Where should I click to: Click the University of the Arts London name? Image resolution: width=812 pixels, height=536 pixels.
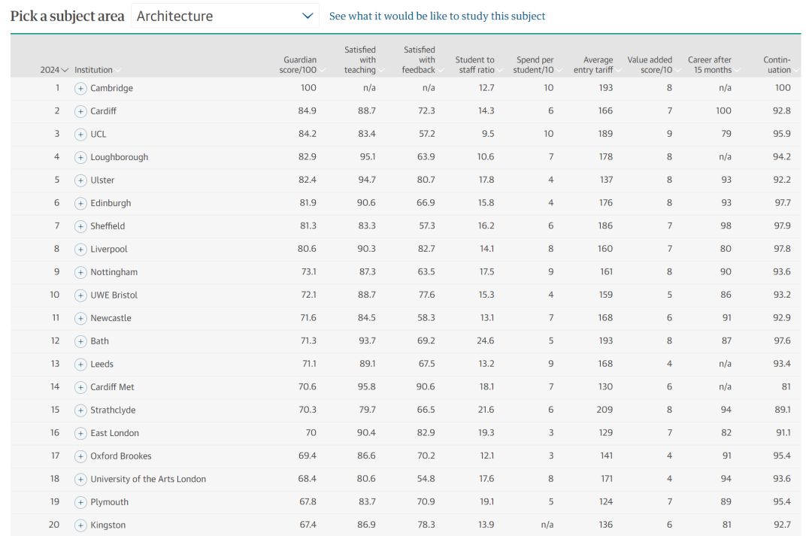point(148,479)
